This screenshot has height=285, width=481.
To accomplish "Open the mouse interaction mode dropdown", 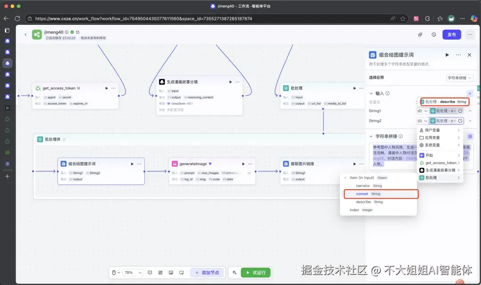I will [x=116, y=273].
